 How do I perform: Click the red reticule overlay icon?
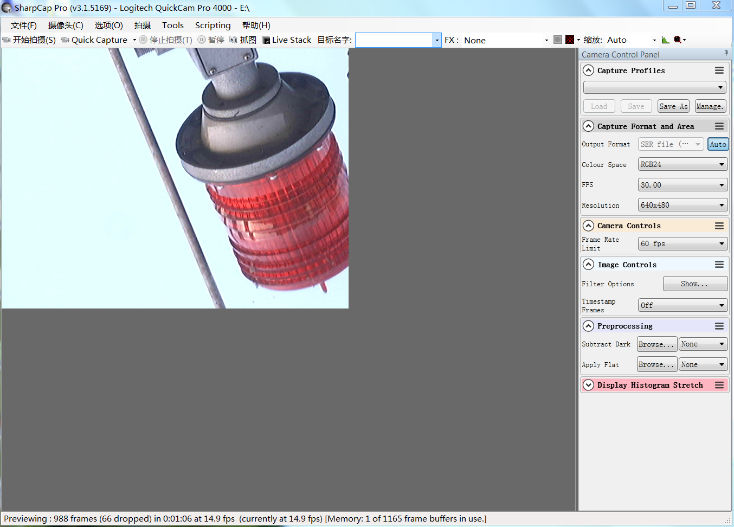tap(570, 40)
